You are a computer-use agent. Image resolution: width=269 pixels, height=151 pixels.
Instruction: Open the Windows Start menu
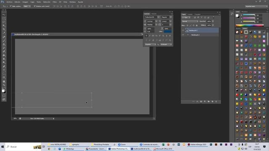point(3,147)
